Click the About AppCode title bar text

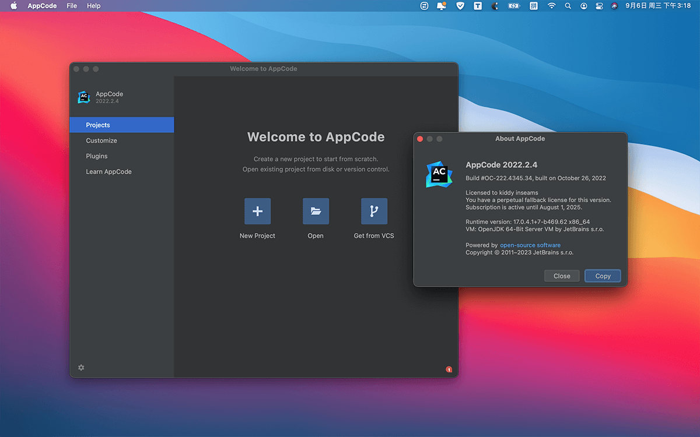pos(520,139)
